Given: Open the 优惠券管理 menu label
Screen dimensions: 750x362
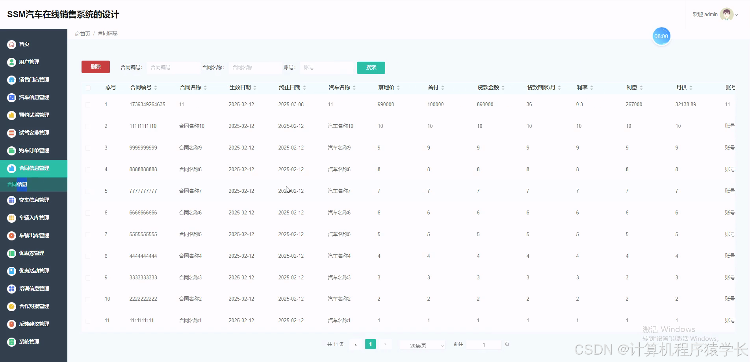Looking at the screenshot, I should (x=32, y=253).
